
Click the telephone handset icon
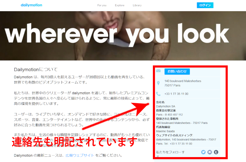(158, 94)
